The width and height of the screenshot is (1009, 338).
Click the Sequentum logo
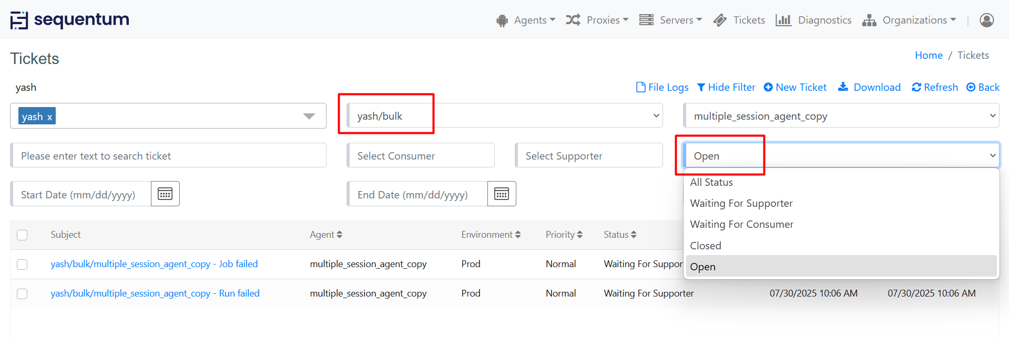[x=70, y=20]
